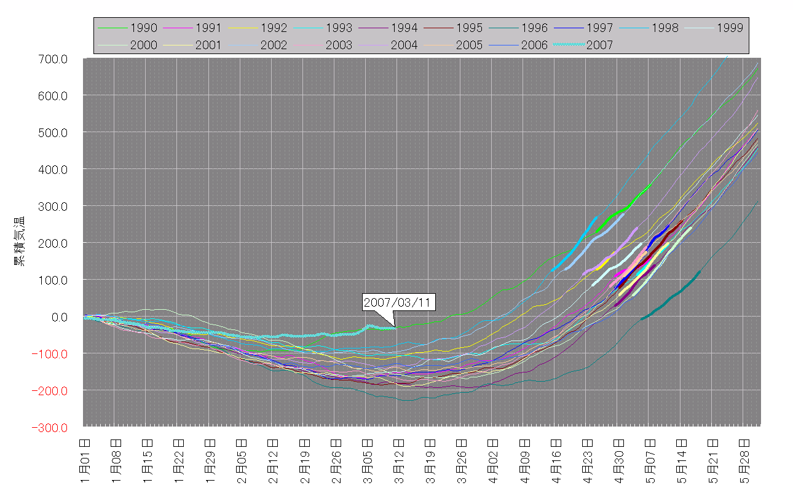Click the 2003 legend label

click(339, 45)
